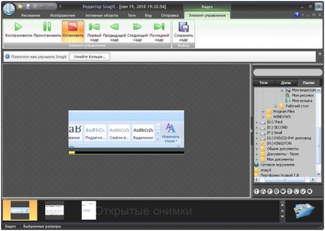This screenshot has width=325, height=231.
Task: Toggle the heart flag icon
Action: click(283, 191)
